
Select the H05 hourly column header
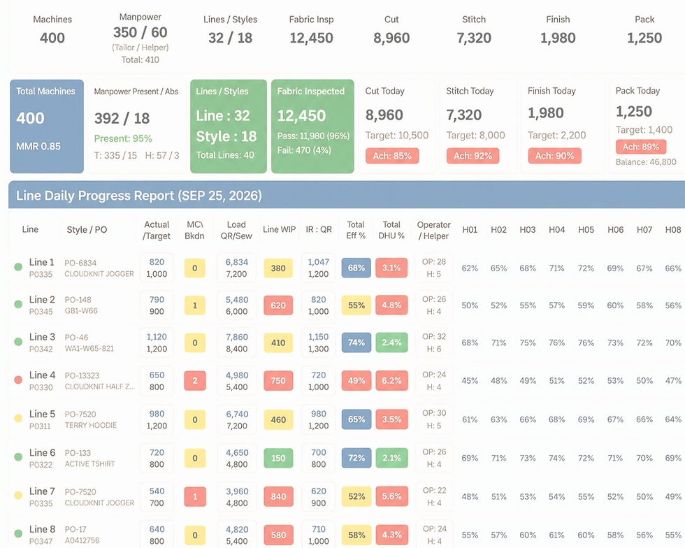tap(586, 229)
